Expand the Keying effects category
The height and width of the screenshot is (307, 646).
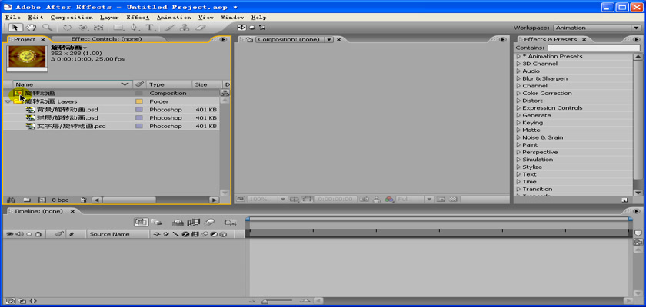[x=518, y=123]
